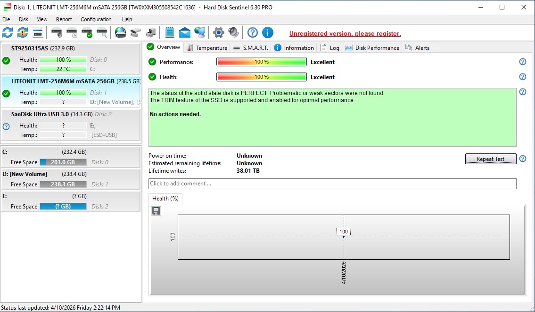Switch to the Temperature tab
This screenshot has height=312, width=535.
click(207, 48)
